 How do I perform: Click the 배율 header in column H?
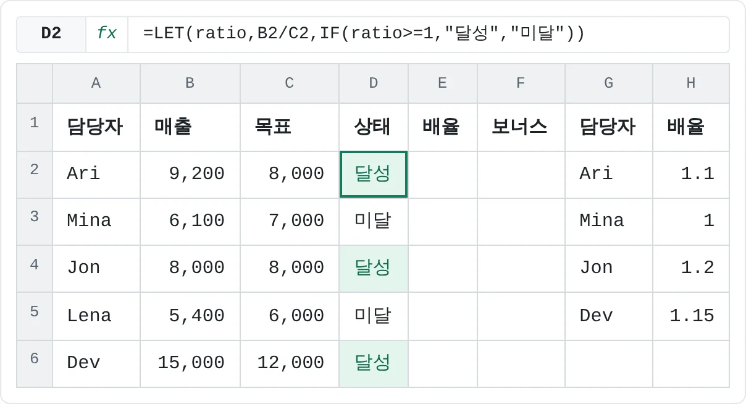[691, 127]
